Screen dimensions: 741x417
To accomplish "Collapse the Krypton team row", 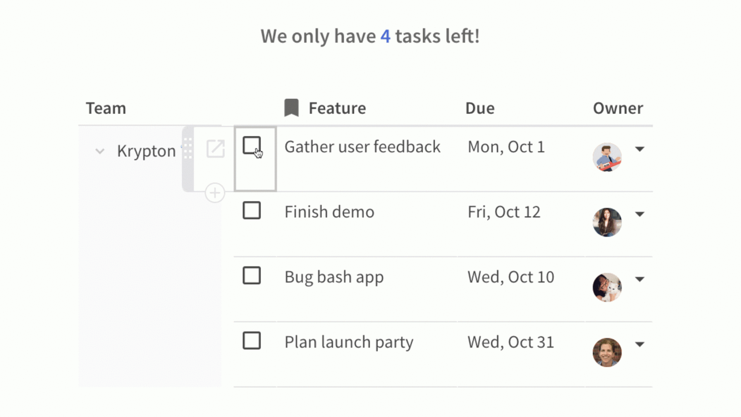I will 100,151.
